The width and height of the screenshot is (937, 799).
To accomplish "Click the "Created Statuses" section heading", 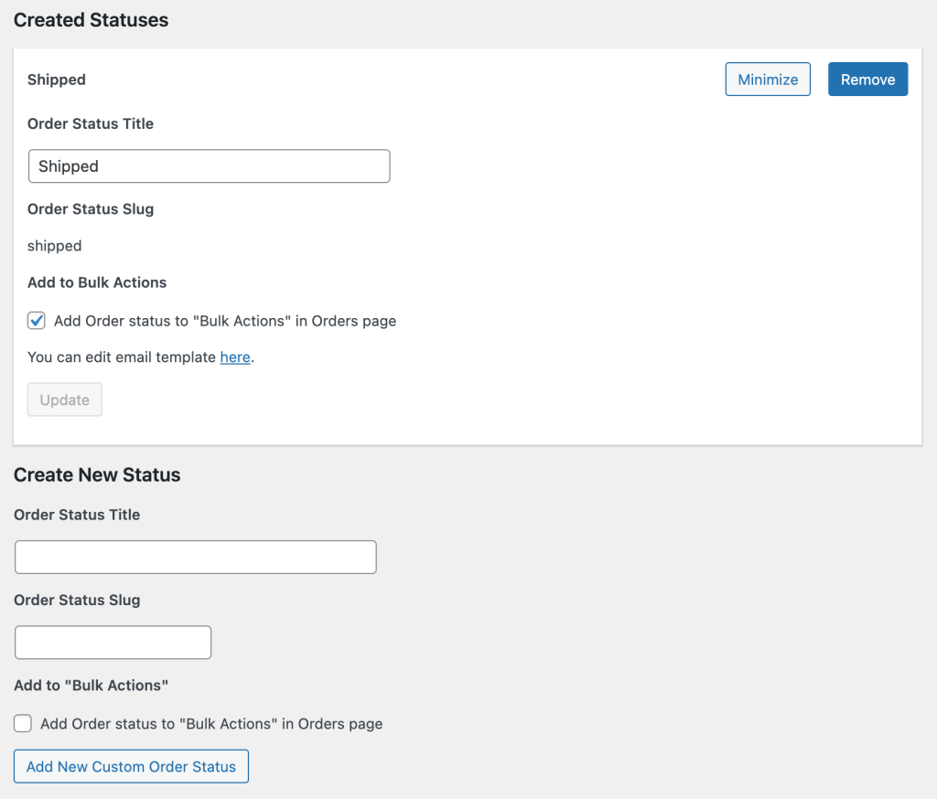I will click(91, 20).
